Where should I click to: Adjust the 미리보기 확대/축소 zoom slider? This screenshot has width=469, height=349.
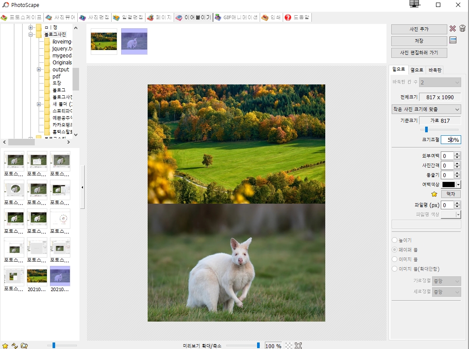[258, 346]
